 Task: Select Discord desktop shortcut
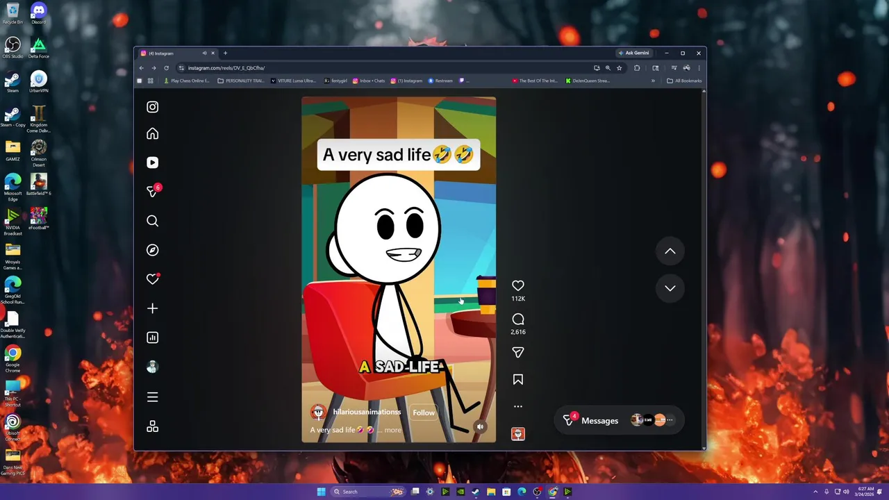pyautogui.click(x=38, y=14)
